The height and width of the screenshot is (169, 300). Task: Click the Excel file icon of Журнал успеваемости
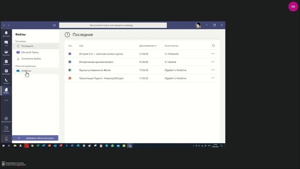point(70,70)
